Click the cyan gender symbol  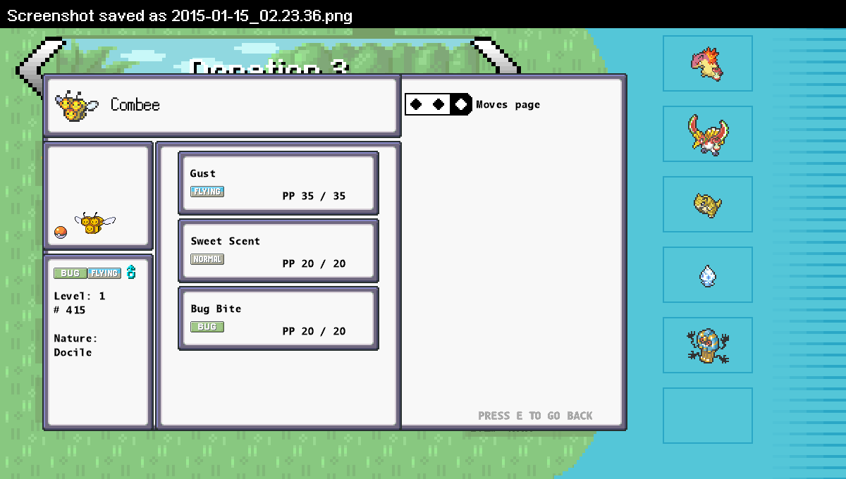coord(130,273)
